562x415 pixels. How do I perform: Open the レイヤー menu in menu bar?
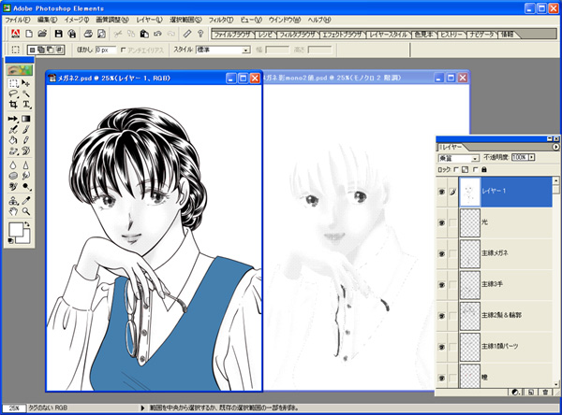(x=149, y=20)
